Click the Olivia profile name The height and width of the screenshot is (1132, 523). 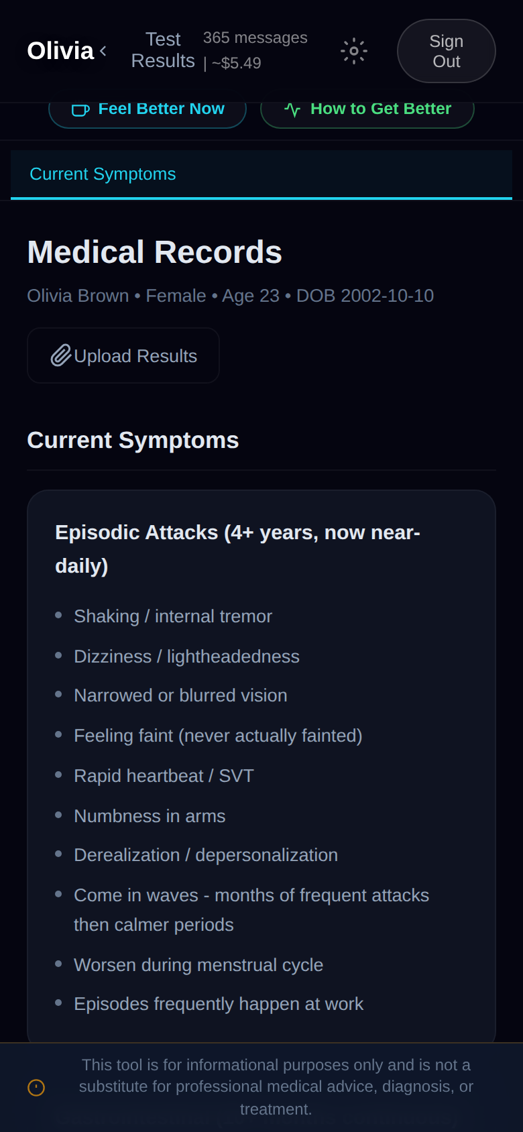point(60,51)
